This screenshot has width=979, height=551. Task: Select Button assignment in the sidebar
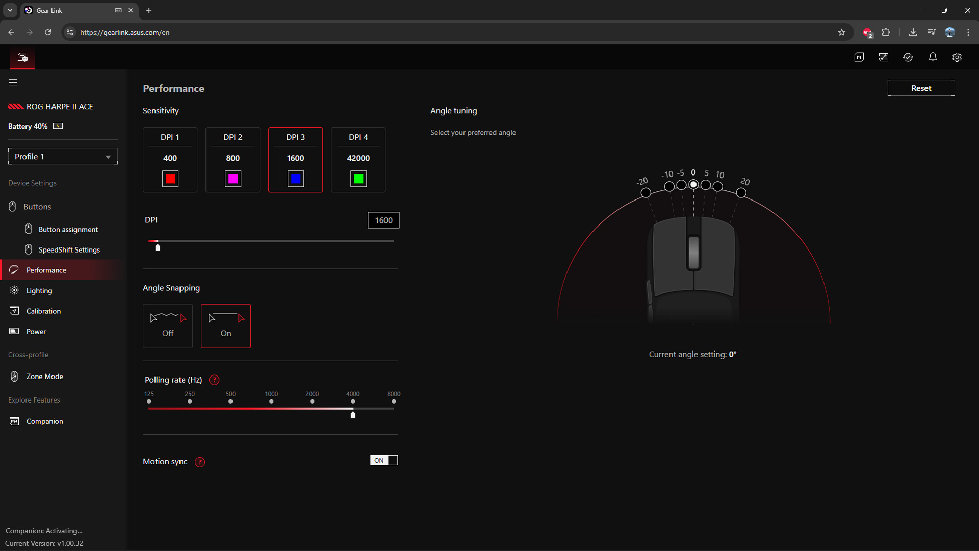[x=68, y=229]
